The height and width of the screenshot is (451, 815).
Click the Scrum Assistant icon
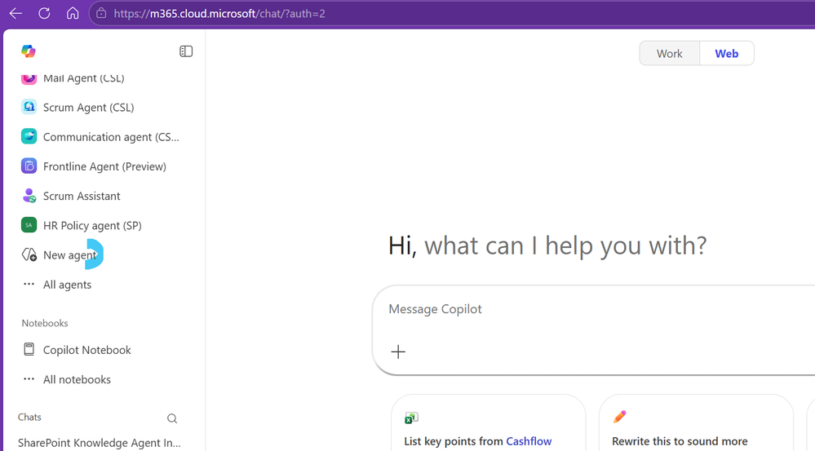(29, 196)
